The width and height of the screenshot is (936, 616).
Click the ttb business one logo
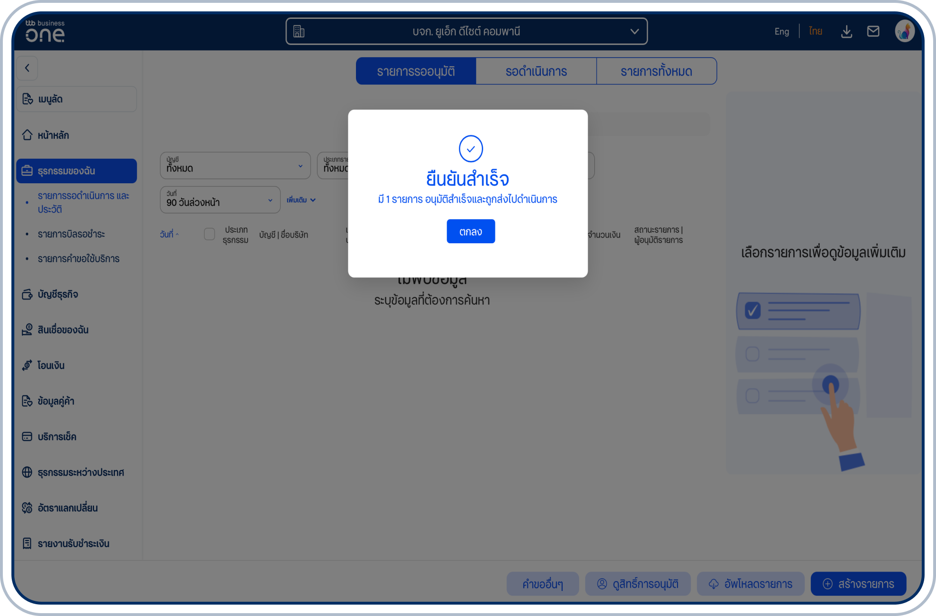coord(45,32)
